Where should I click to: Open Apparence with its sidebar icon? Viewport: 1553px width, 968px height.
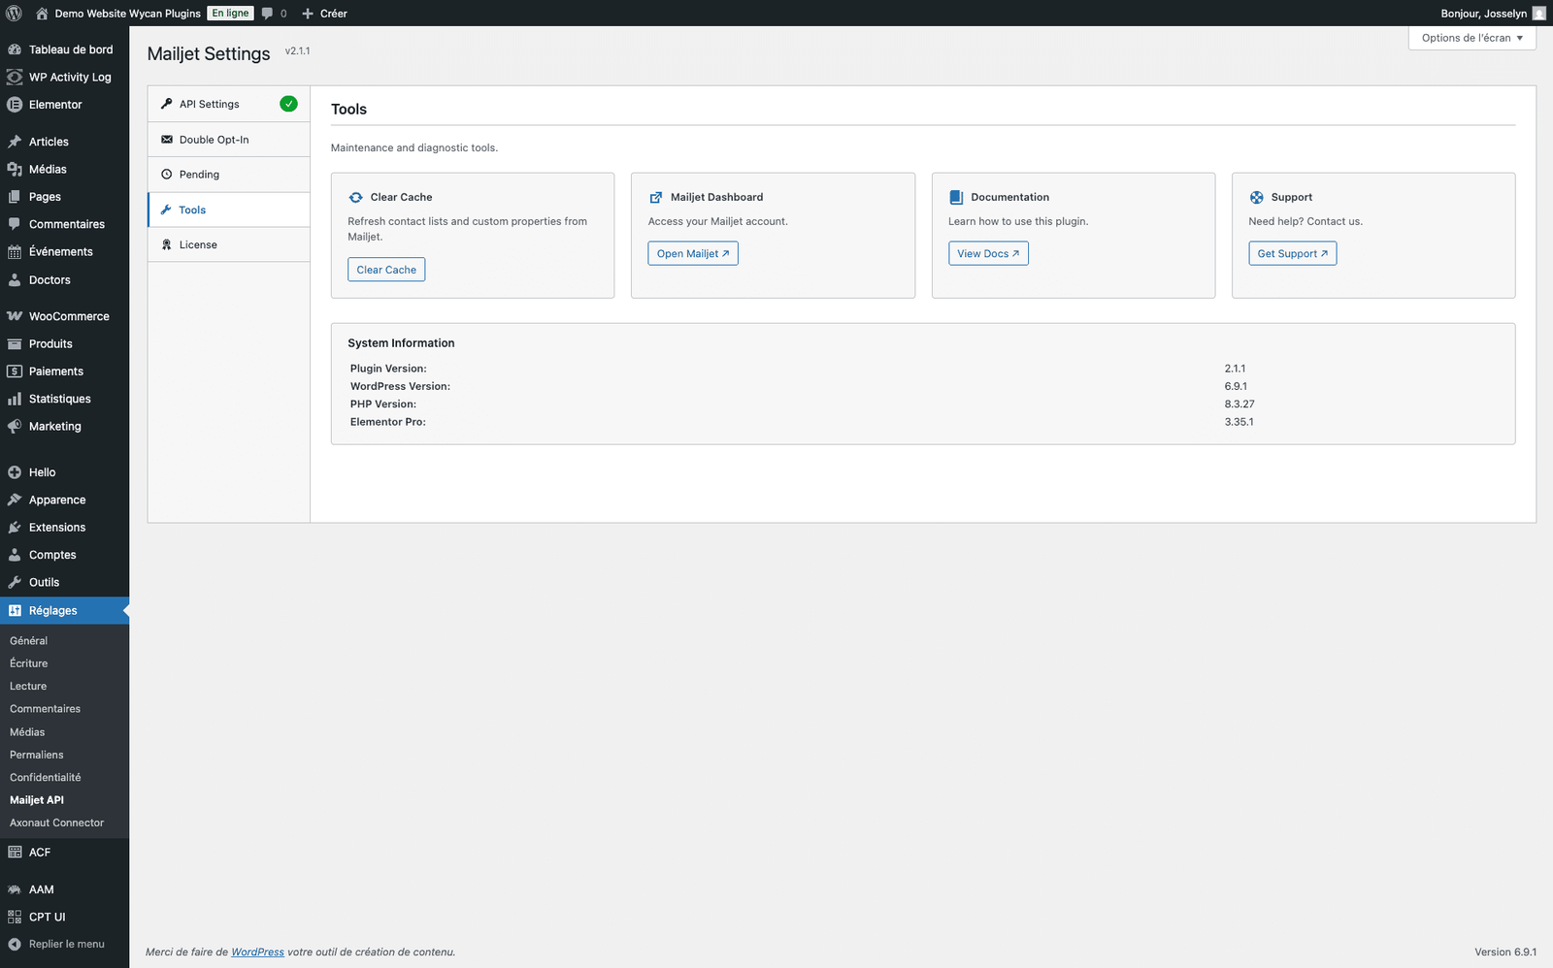15,500
